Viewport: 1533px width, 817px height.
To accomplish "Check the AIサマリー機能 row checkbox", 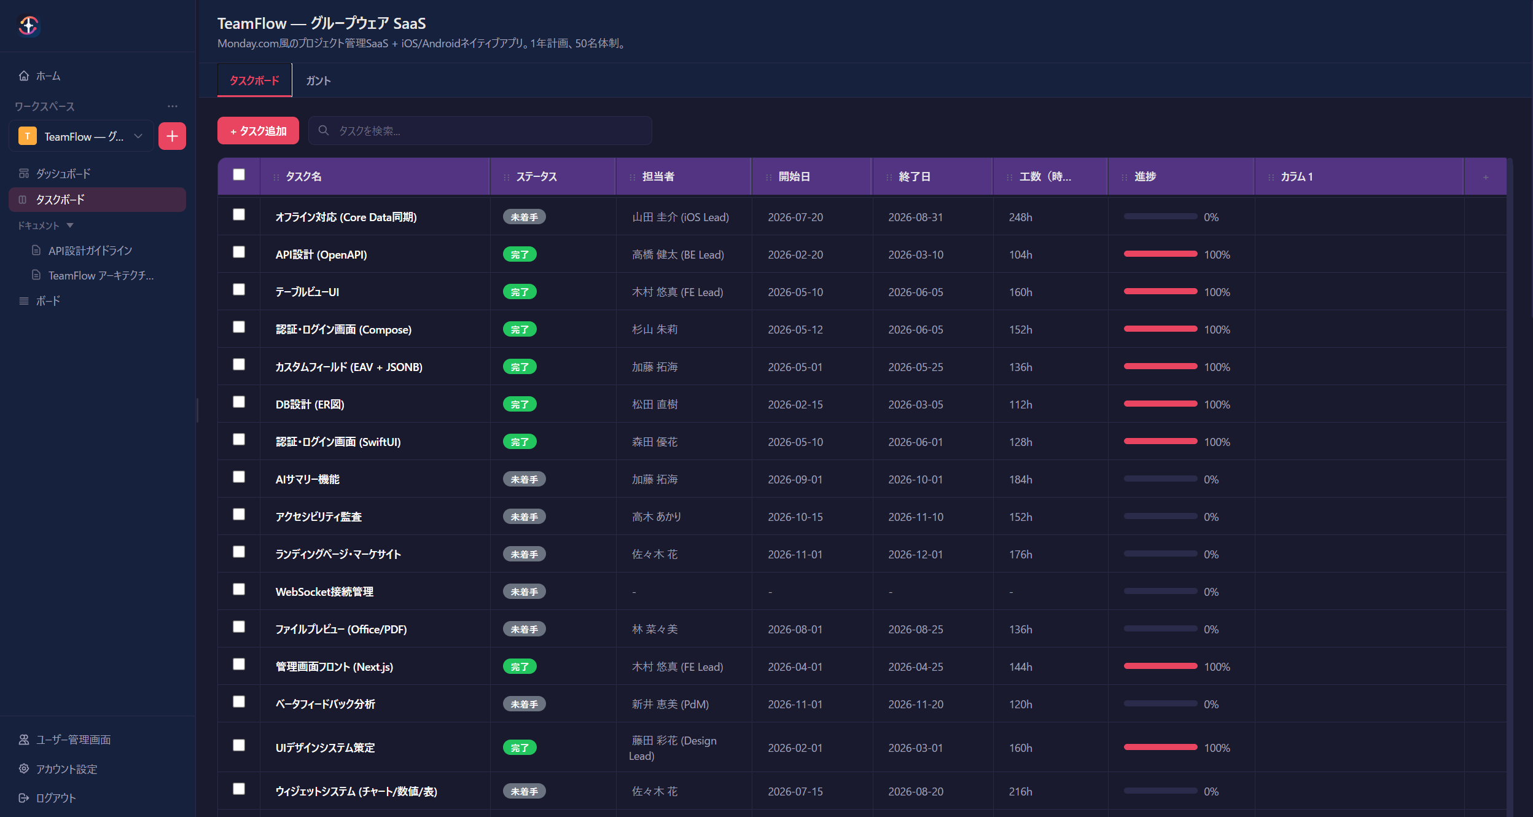I will point(239,477).
